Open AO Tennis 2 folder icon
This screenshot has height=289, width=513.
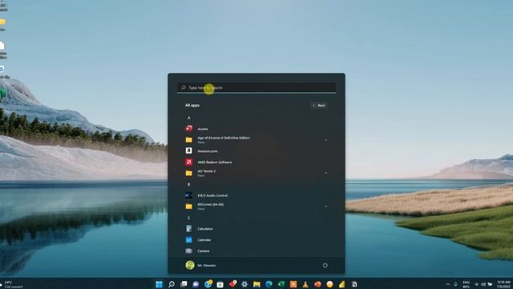coord(189,173)
